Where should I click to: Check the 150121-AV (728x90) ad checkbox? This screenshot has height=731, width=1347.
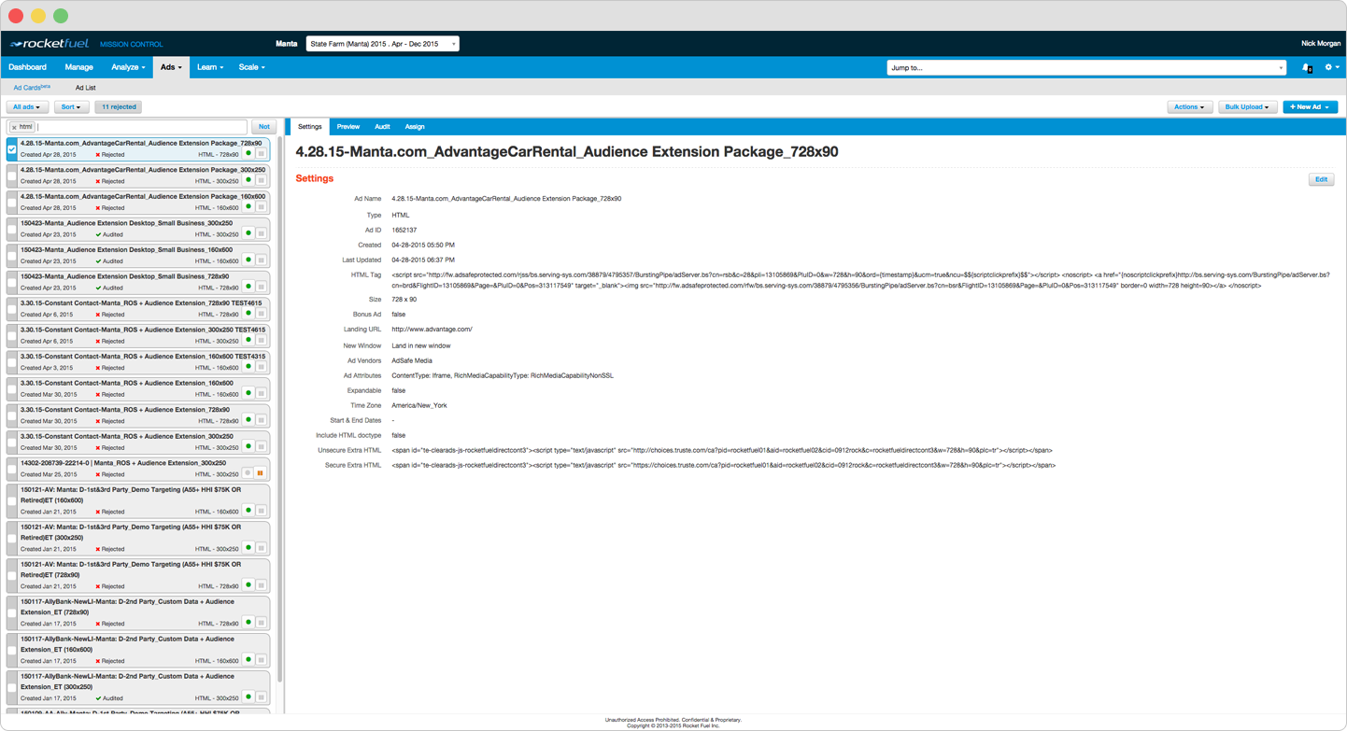pos(12,575)
